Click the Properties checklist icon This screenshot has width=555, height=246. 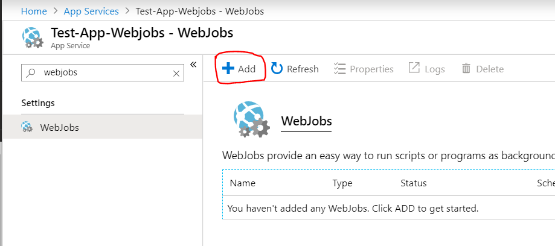pyautogui.click(x=340, y=69)
